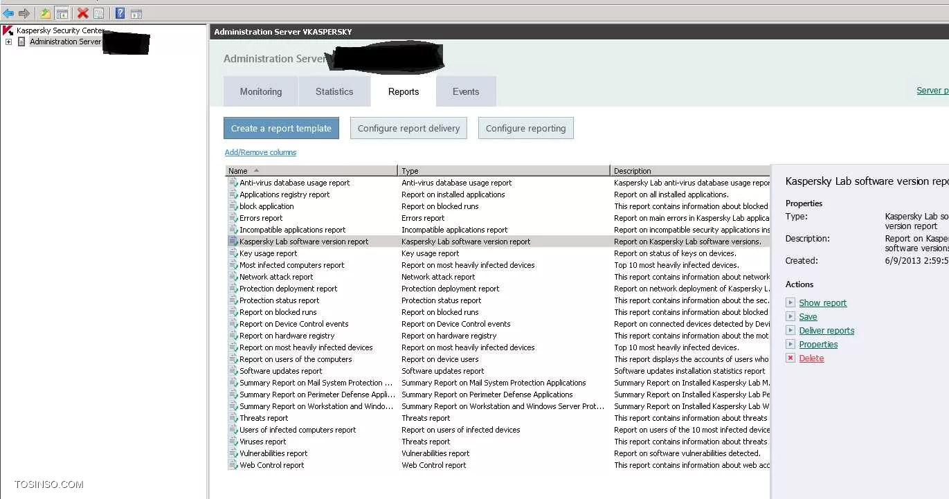Image resolution: width=949 pixels, height=499 pixels.
Task: Click Configure report delivery button
Action: (408, 128)
